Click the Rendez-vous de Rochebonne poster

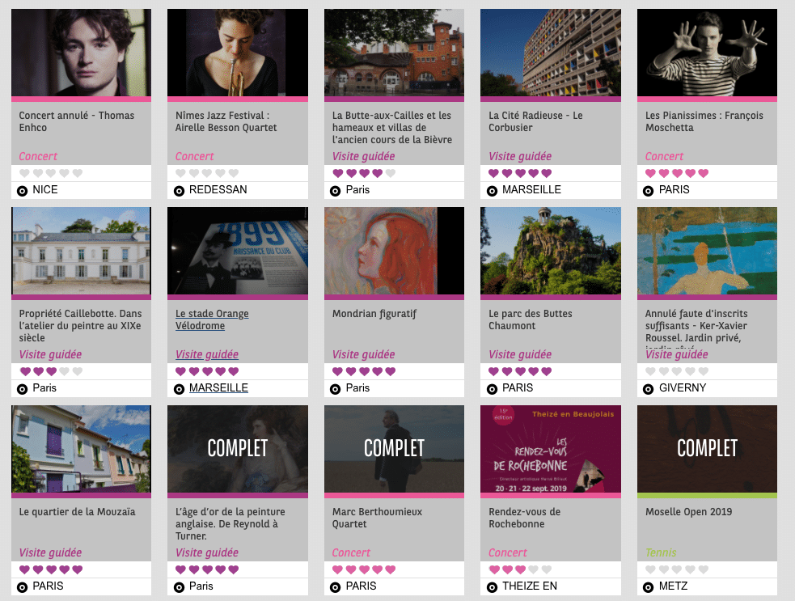550,449
